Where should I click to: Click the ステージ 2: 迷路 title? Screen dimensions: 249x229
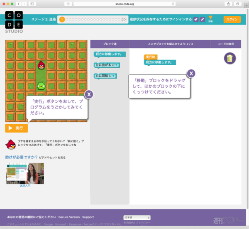click(44, 20)
